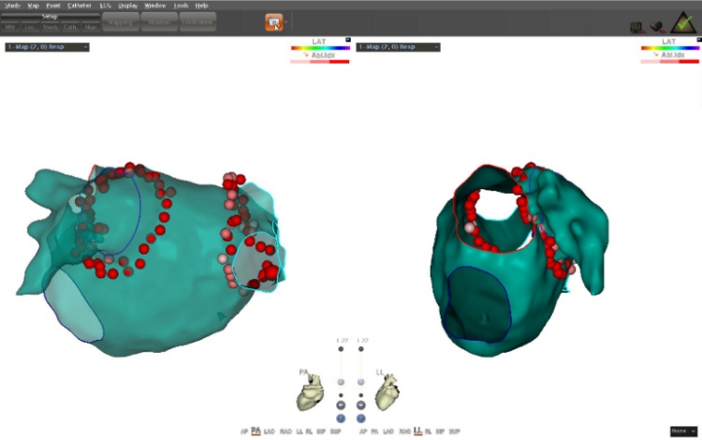702x440 pixels.
Task: Click the left view LAT color bar
Action: (318, 48)
